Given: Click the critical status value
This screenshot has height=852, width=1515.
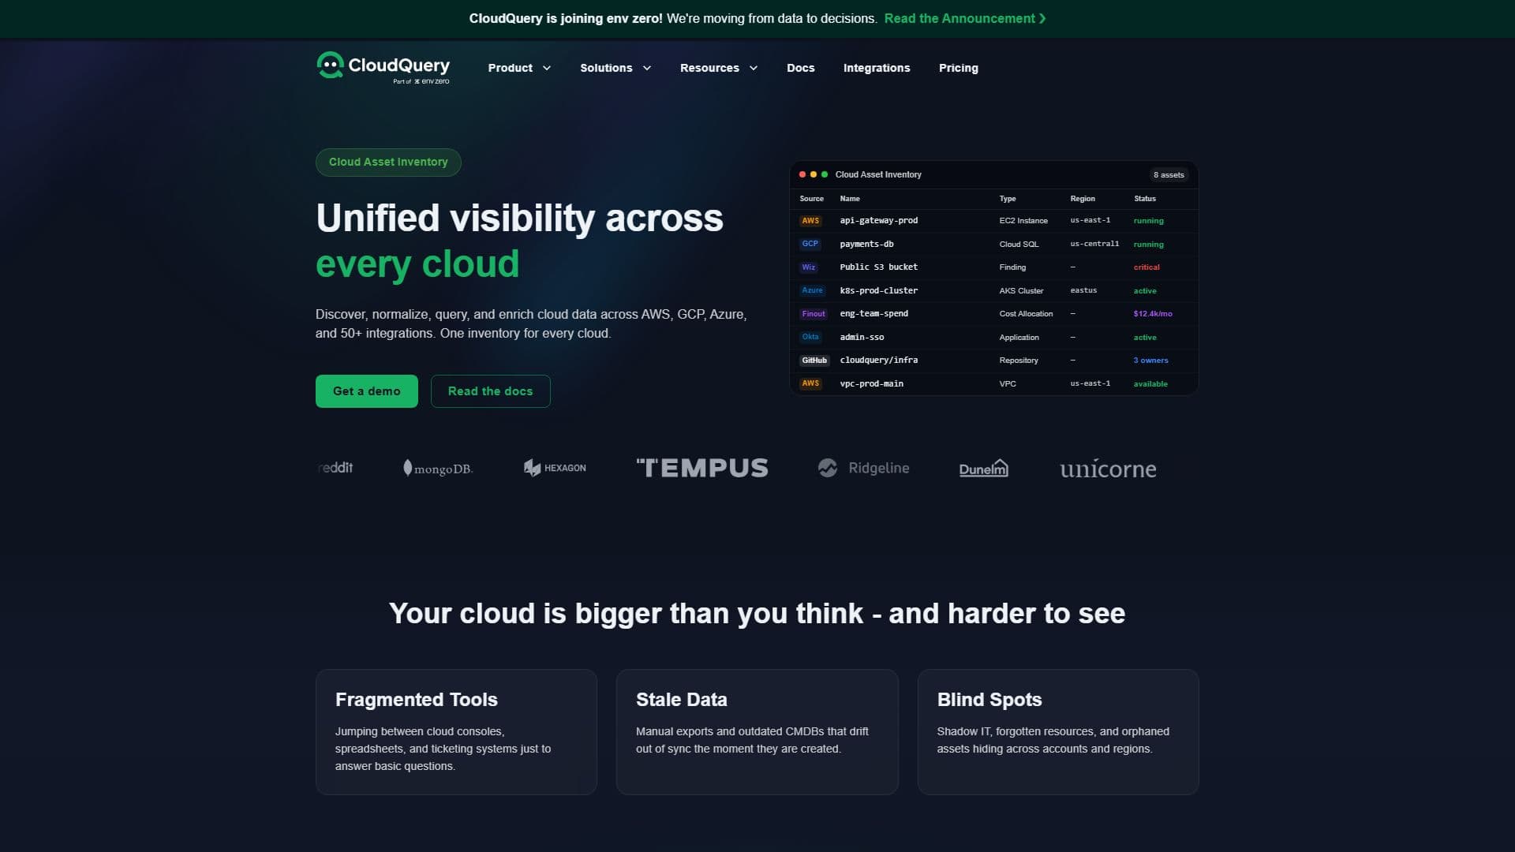Looking at the screenshot, I should pyautogui.click(x=1147, y=267).
